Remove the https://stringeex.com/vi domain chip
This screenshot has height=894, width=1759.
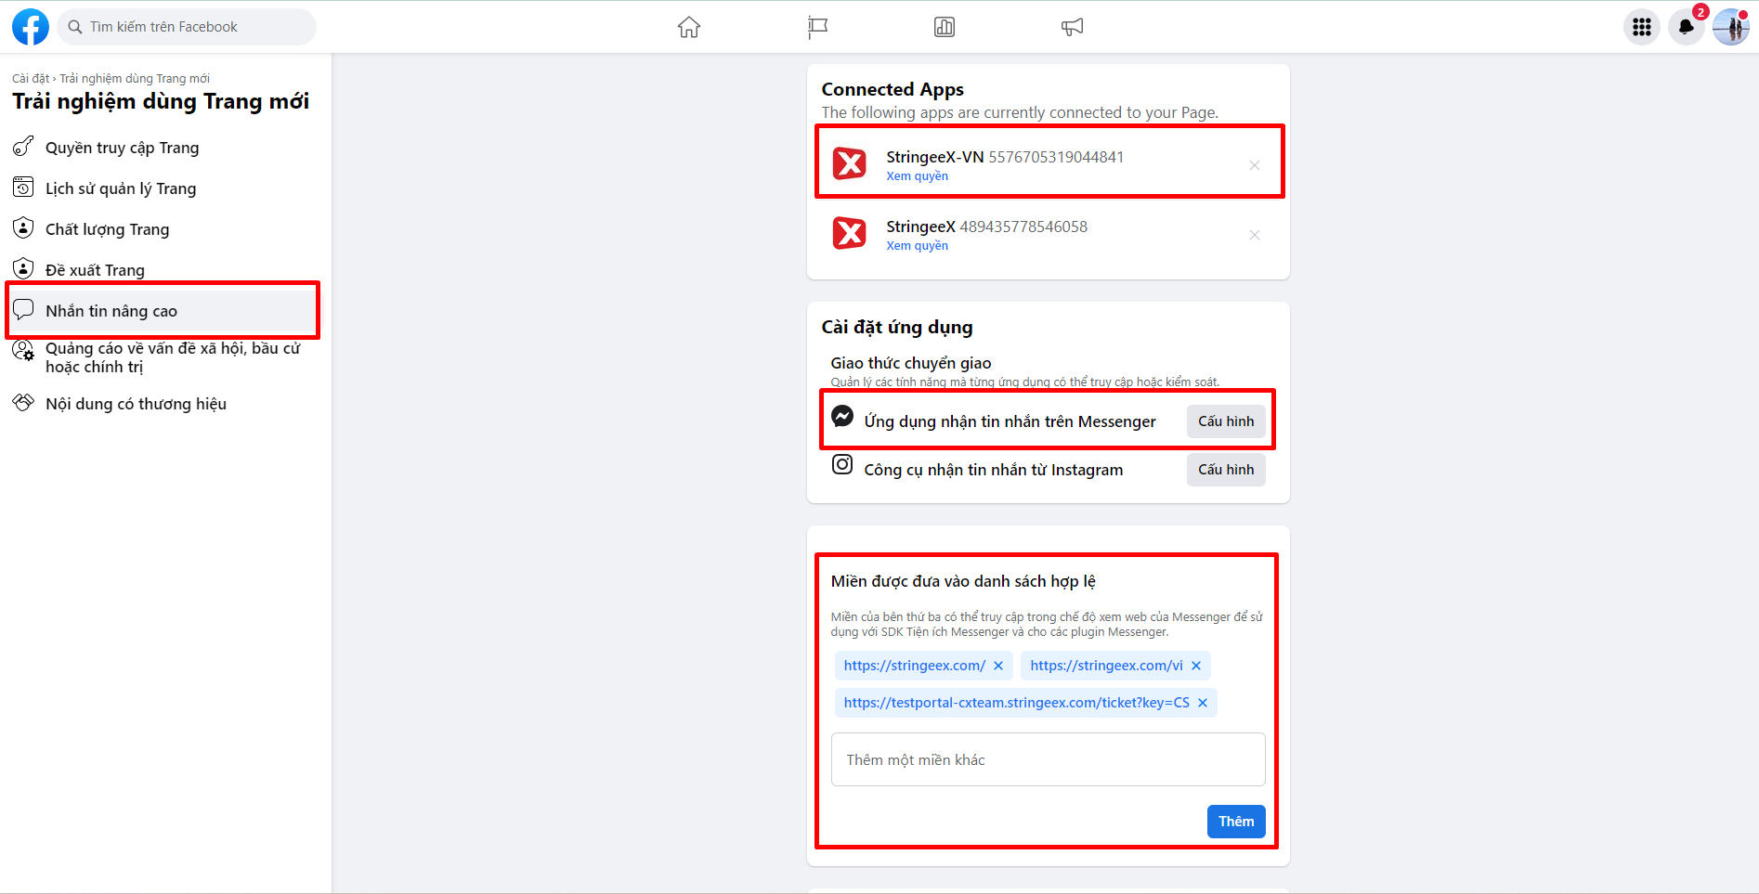[x=1196, y=666]
